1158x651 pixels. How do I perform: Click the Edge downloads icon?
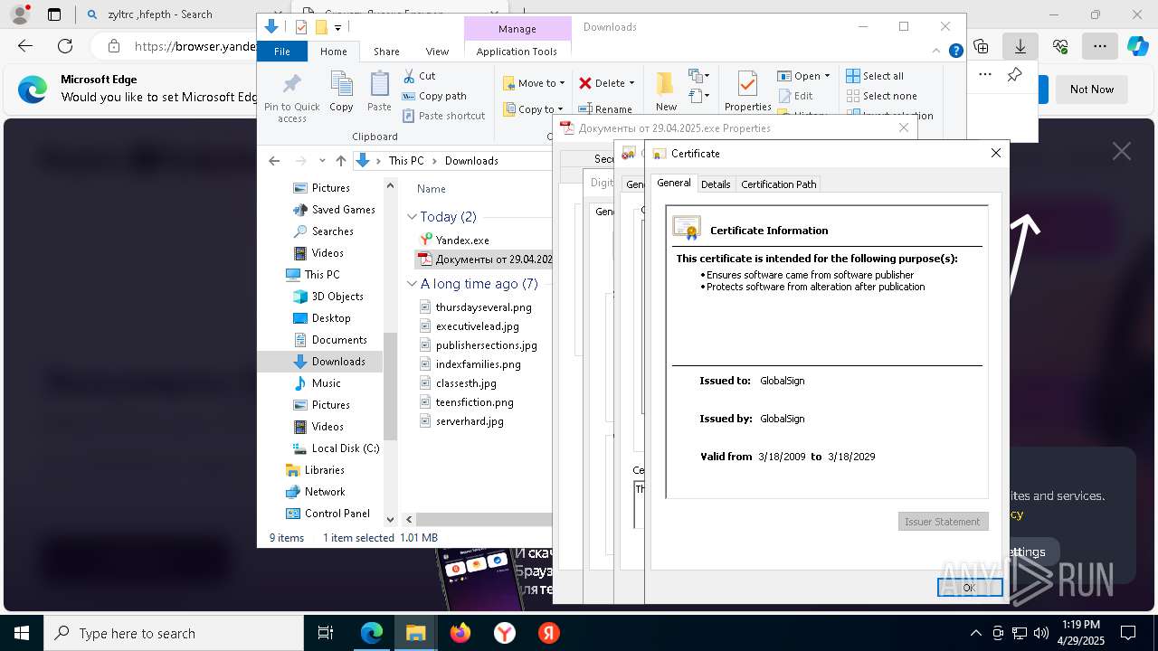pos(1020,46)
